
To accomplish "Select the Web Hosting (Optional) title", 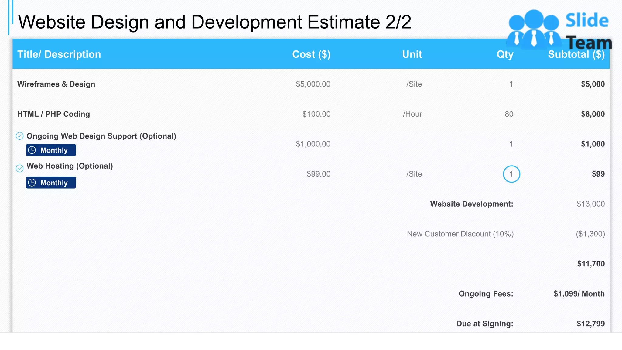I will point(70,166).
